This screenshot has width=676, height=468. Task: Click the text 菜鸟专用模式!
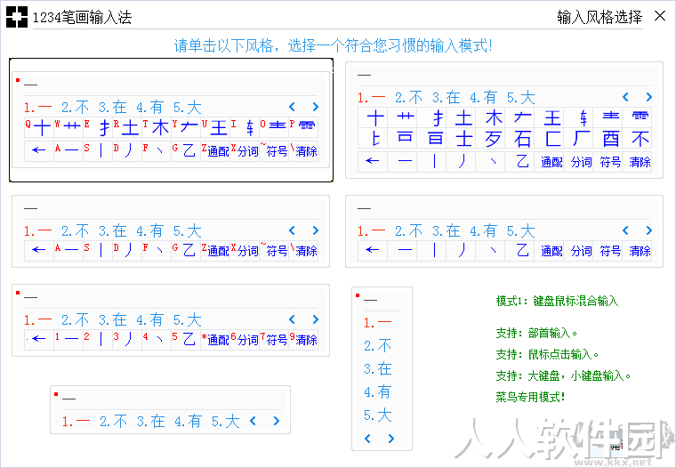530,397
